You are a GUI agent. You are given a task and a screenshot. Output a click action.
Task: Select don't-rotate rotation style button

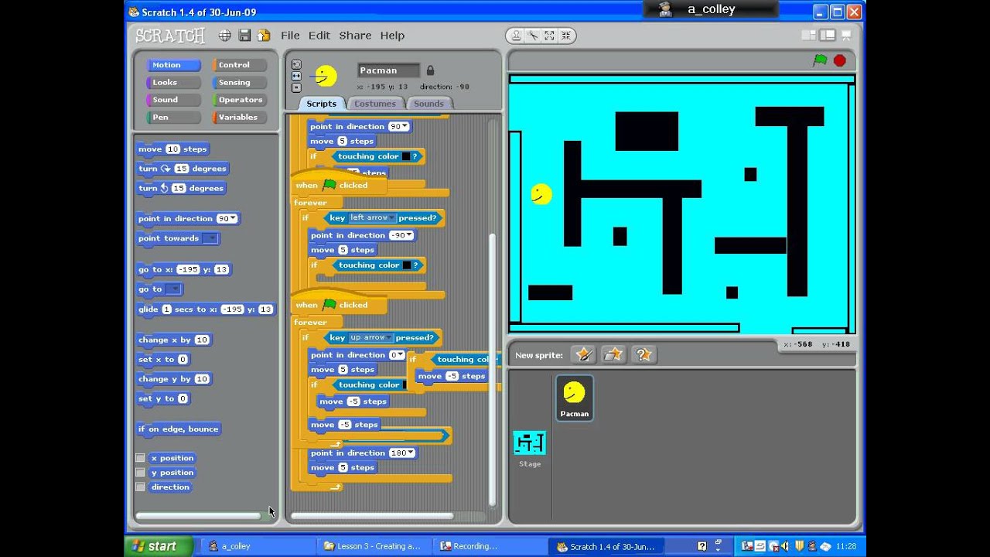(296, 87)
